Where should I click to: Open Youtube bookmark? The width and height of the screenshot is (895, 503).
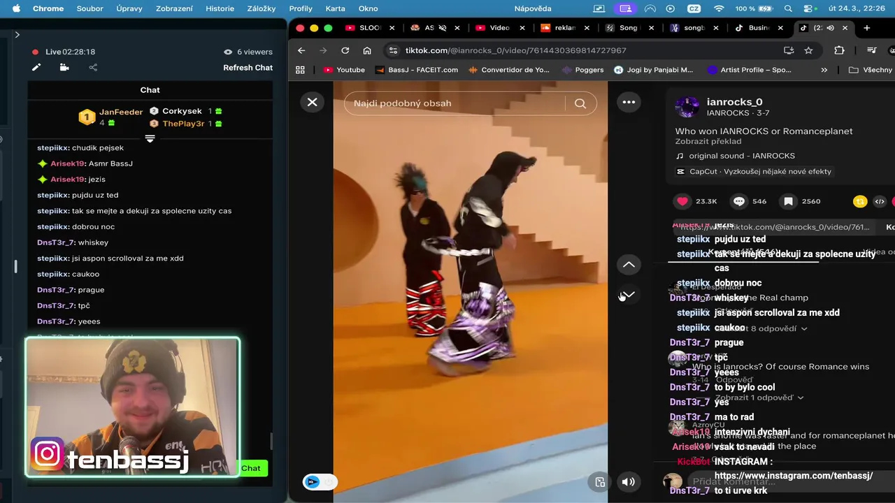click(x=344, y=70)
